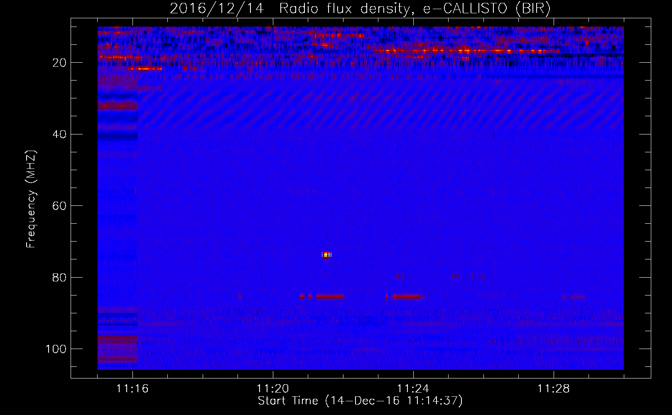
Task: Click the 40 MHz tick label
Action: [x=59, y=134]
